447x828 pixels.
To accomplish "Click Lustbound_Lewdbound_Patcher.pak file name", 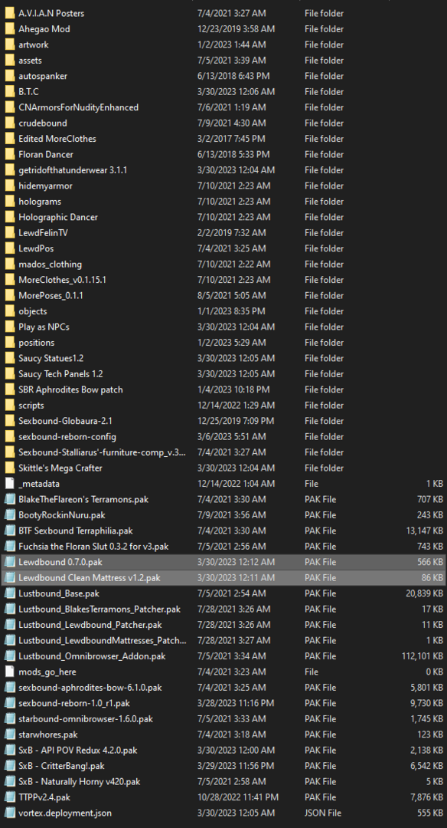I will coord(90,625).
